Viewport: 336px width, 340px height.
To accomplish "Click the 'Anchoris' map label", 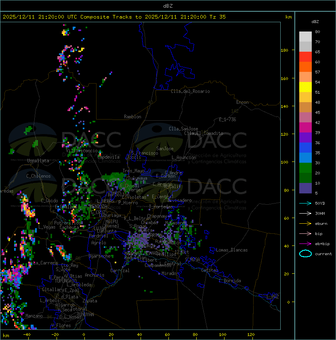I will click(94, 275).
